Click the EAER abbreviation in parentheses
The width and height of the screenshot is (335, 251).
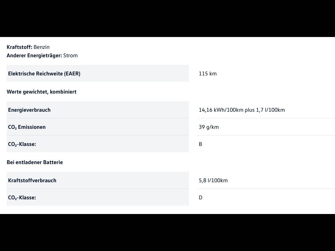[x=72, y=74]
